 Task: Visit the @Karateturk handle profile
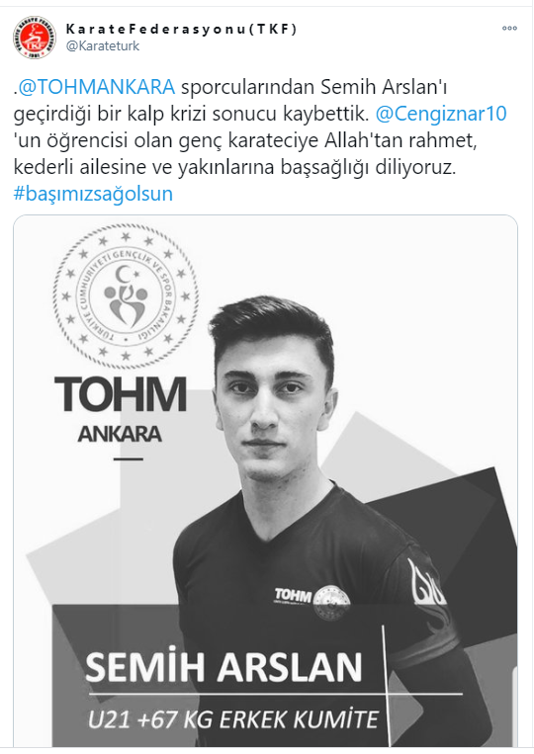(103, 46)
